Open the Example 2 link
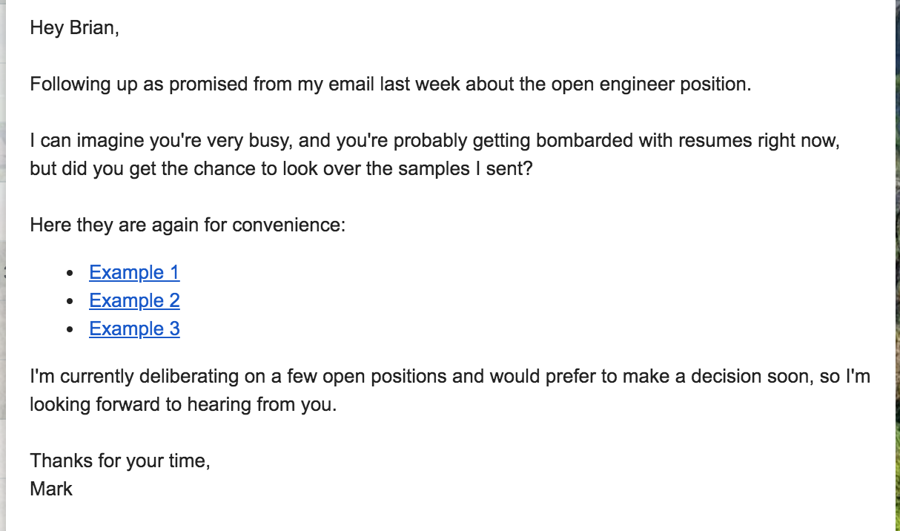This screenshot has height=531, width=900. pos(134,300)
